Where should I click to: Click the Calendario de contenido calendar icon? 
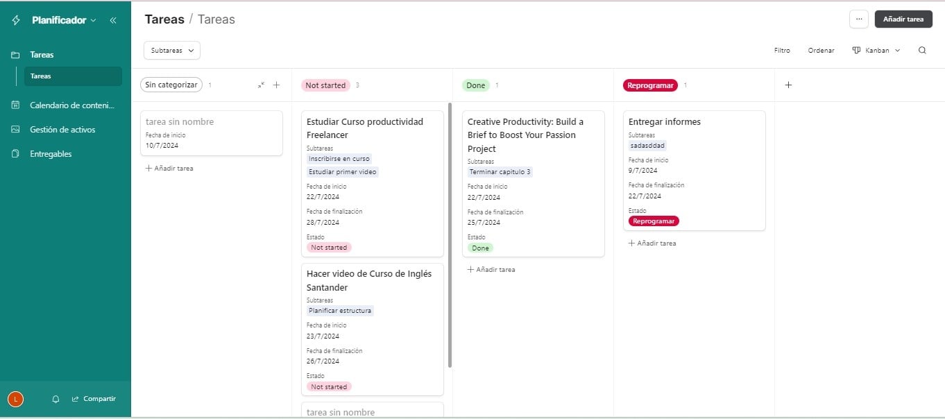[x=15, y=105]
